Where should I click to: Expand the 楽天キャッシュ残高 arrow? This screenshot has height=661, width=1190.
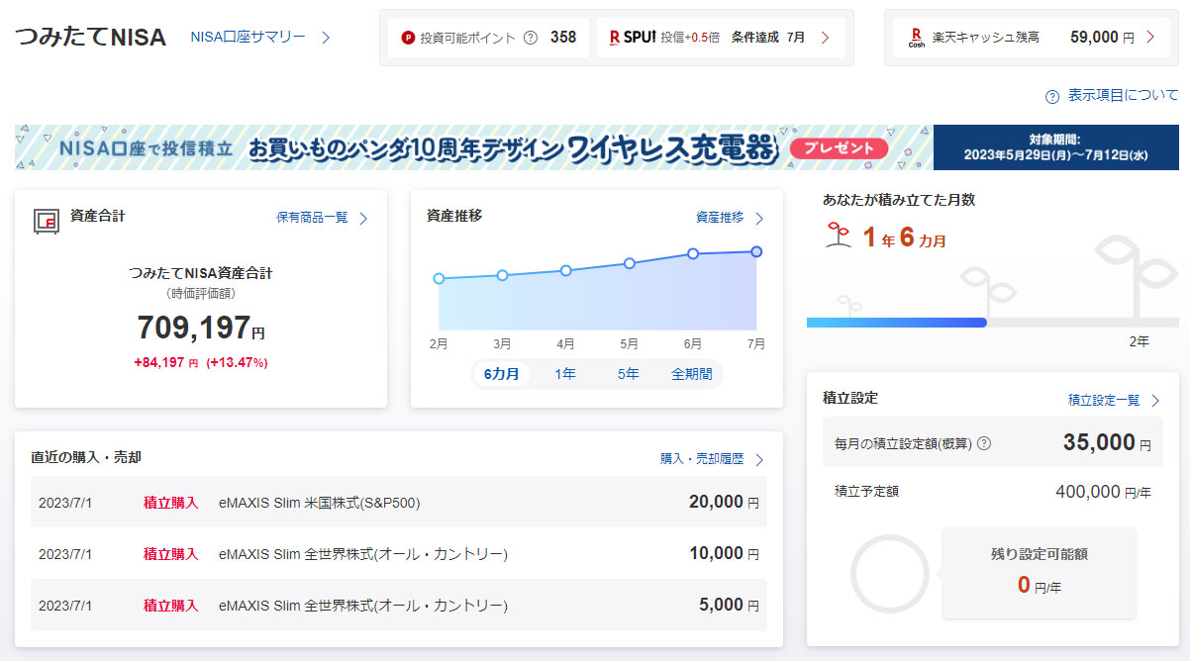tap(1150, 38)
